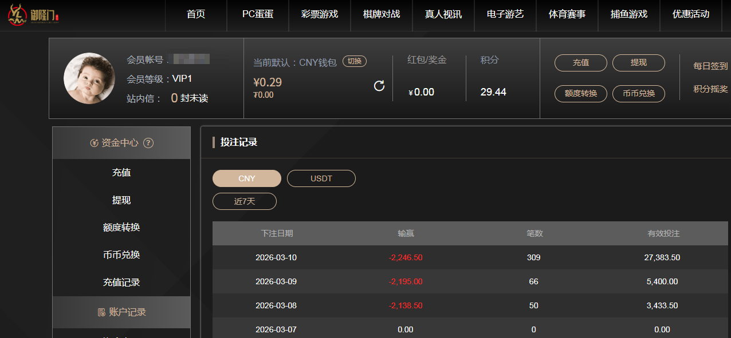Click the balance refresh icon
The image size is (731, 338).
(379, 86)
